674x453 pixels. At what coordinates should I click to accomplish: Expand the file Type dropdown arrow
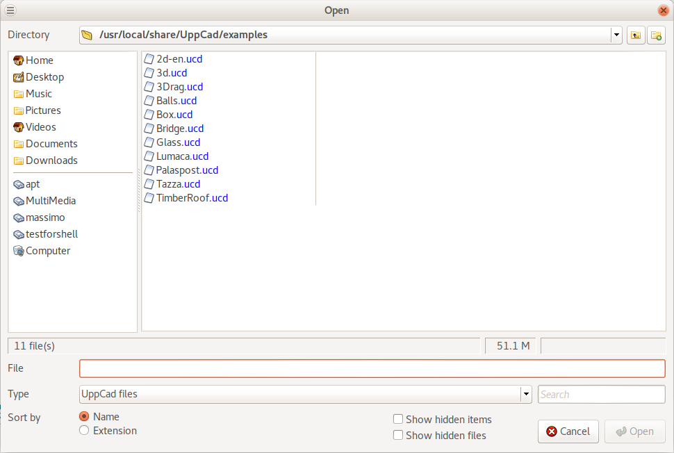pos(526,394)
